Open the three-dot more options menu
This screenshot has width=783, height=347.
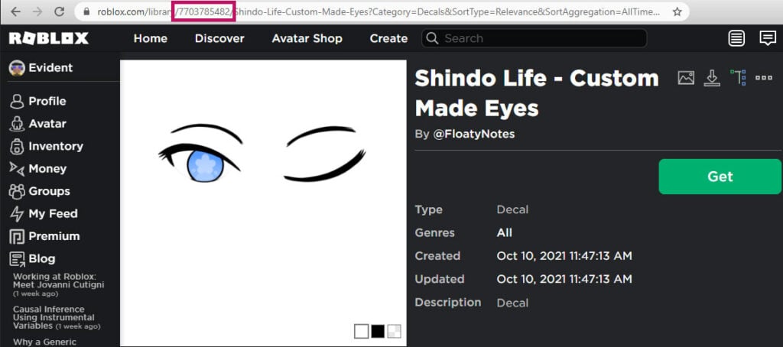764,77
